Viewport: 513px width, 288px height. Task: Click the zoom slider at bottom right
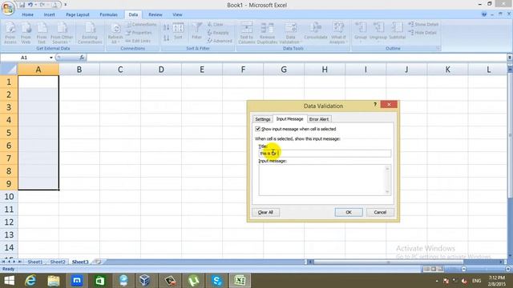(x=486, y=269)
